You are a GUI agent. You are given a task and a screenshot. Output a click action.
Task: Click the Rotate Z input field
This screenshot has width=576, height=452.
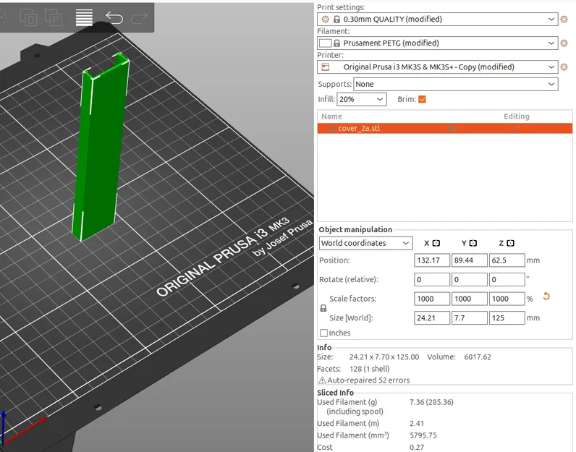pyautogui.click(x=507, y=279)
